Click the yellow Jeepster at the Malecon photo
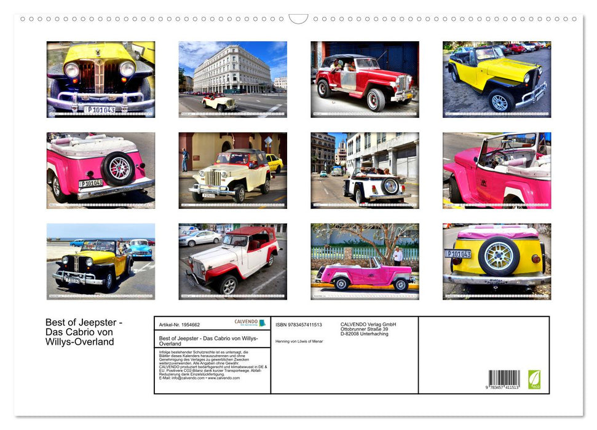Image resolution: width=597 pixels, height=430 pixels. [100, 262]
